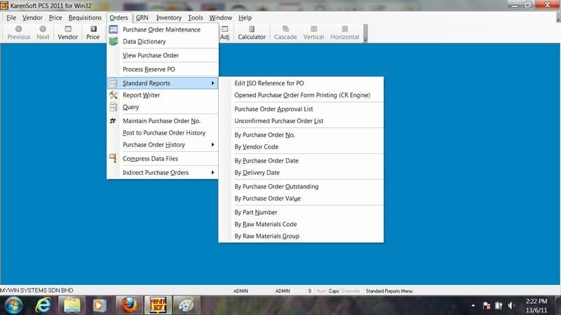Open Windows Explorer folder in the taskbar
Image resolution: width=561 pixels, height=315 pixels.
coord(72,305)
